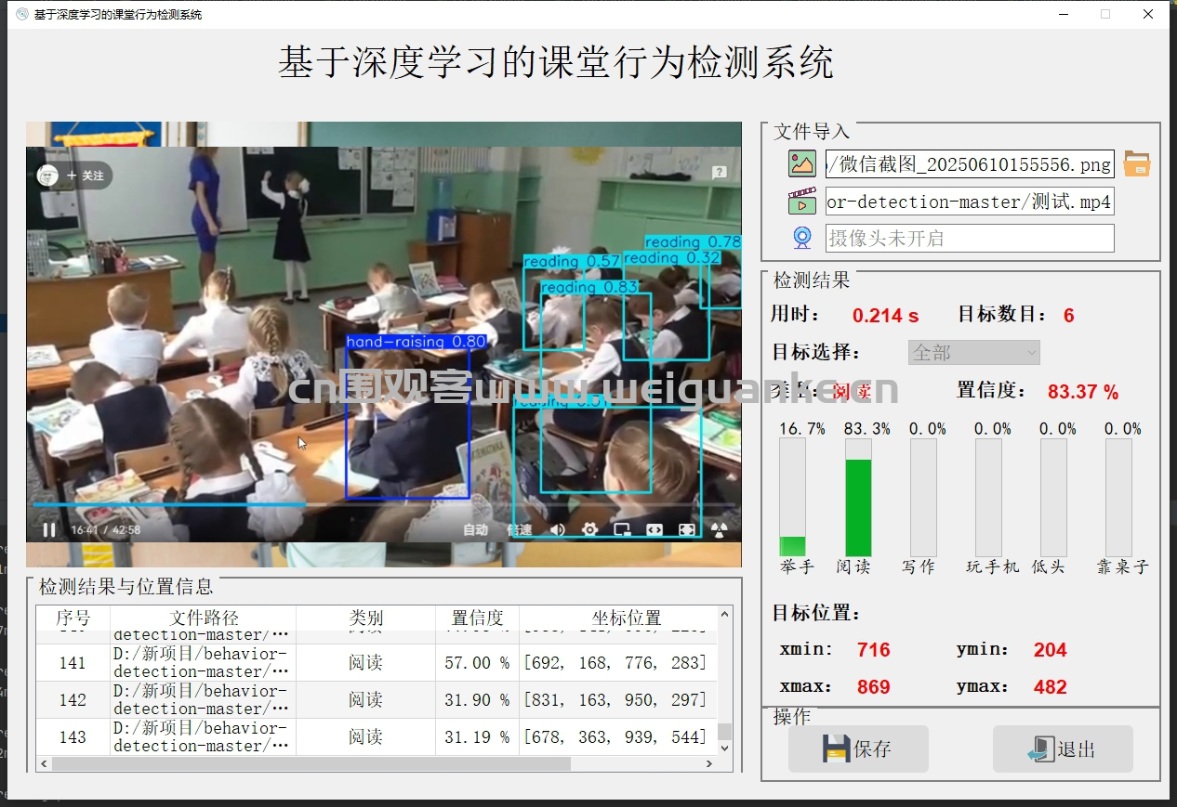Click the 摄像头未开启 camera field
1177x807 pixels.
(970, 238)
